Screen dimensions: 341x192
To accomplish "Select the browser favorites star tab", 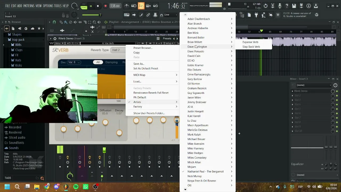I will [39, 29].
